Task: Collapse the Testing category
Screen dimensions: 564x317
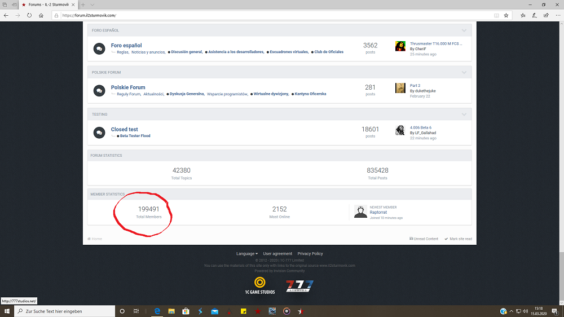Action: point(464,115)
